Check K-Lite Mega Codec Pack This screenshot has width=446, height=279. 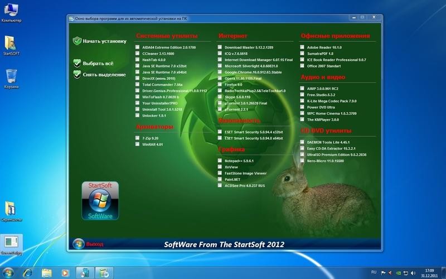[x=302, y=101]
